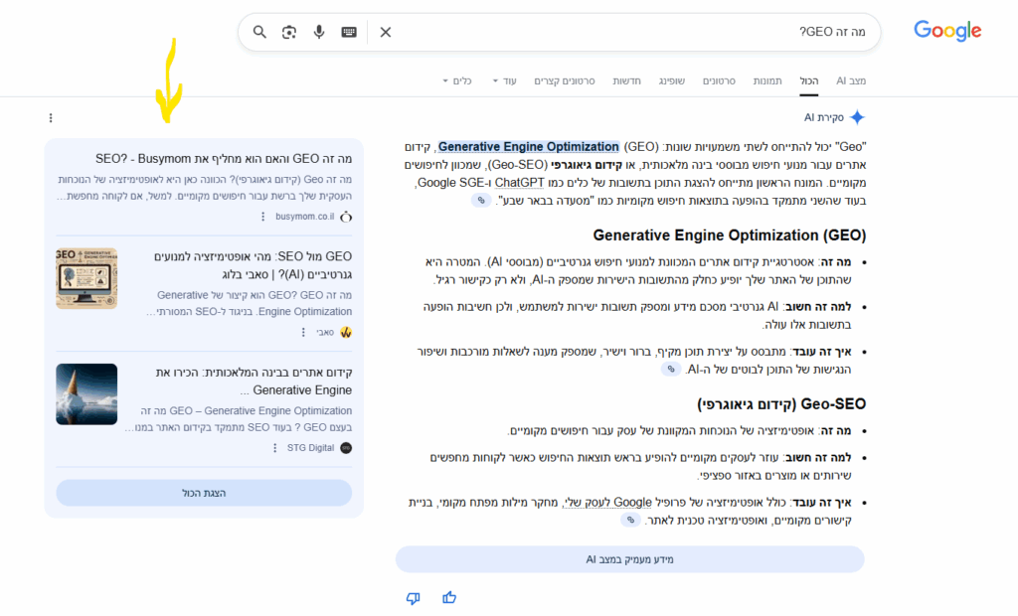
Task: Click the busymom.co.il favicon
Action: tap(346, 217)
